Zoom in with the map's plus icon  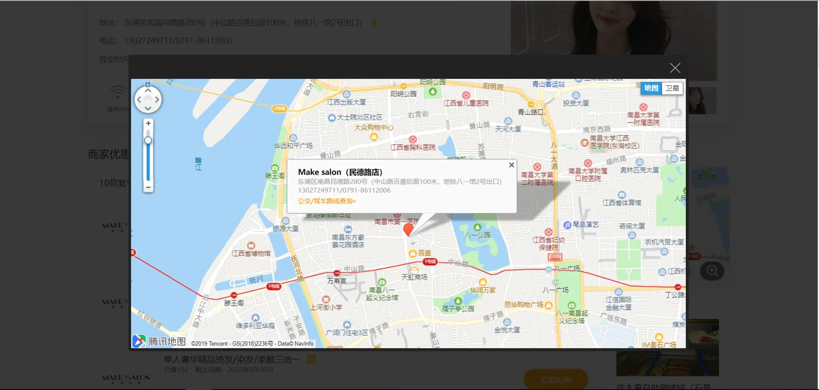coord(148,123)
